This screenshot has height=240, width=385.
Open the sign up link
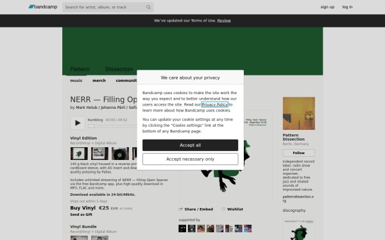coord(327,7)
